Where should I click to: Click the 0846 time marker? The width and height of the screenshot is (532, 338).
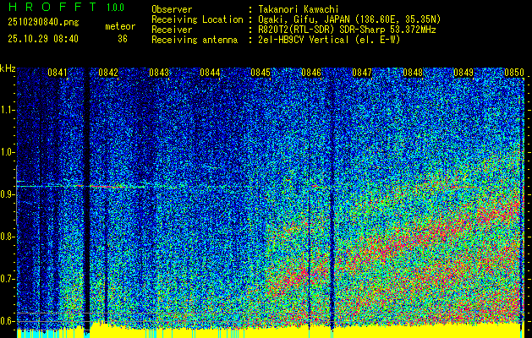311,73
